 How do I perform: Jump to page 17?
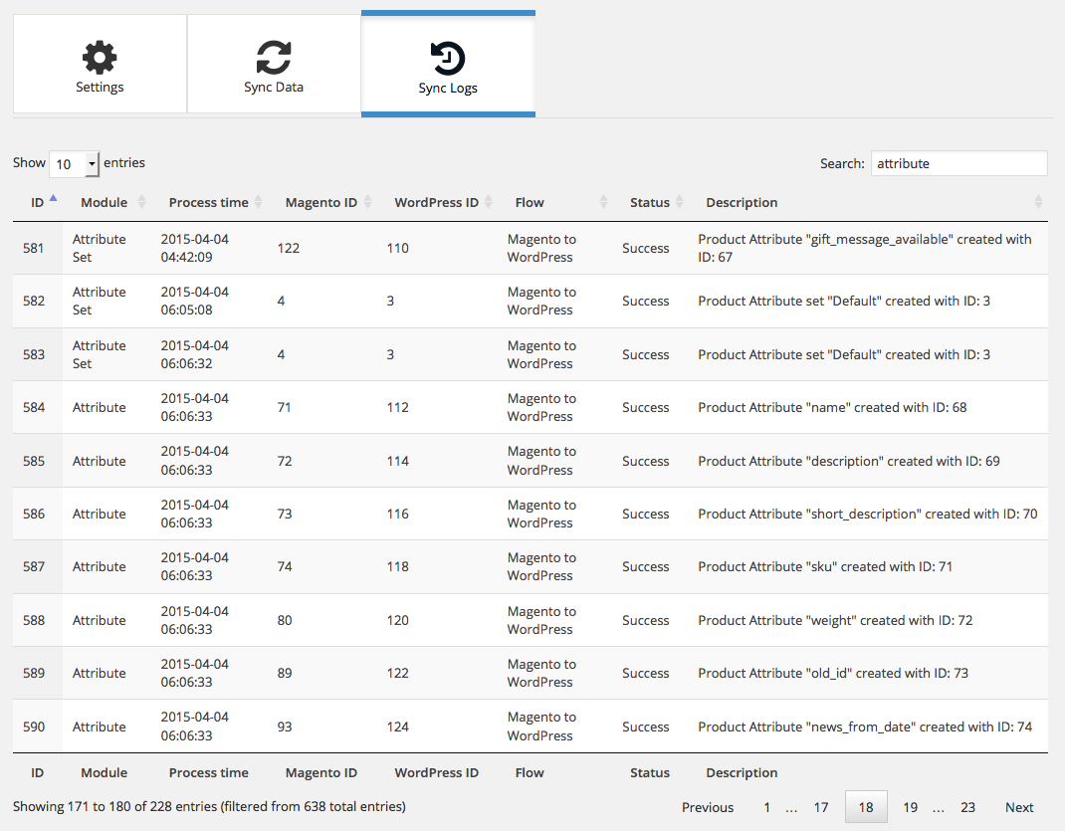[821, 807]
